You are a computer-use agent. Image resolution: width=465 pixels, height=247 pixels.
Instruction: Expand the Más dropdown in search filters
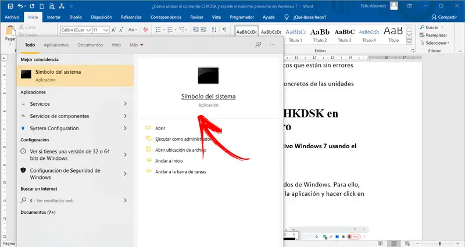[x=137, y=45]
